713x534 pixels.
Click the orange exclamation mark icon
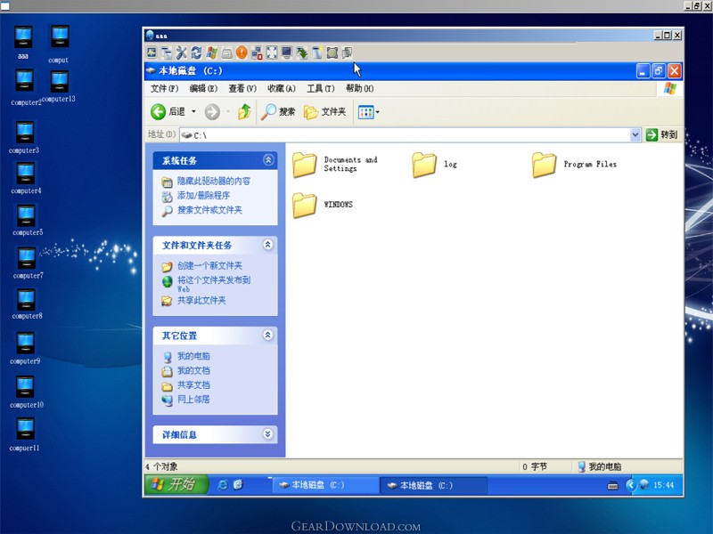click(242, 53)
